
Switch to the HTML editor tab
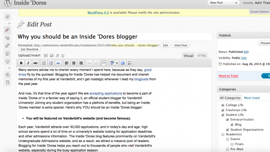point(202,56)
